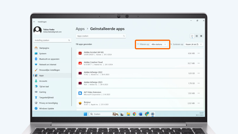Click the Adobe InDesign 2022 app icon
This screenshot has height=134, width=238.
[x=80, y=73]
